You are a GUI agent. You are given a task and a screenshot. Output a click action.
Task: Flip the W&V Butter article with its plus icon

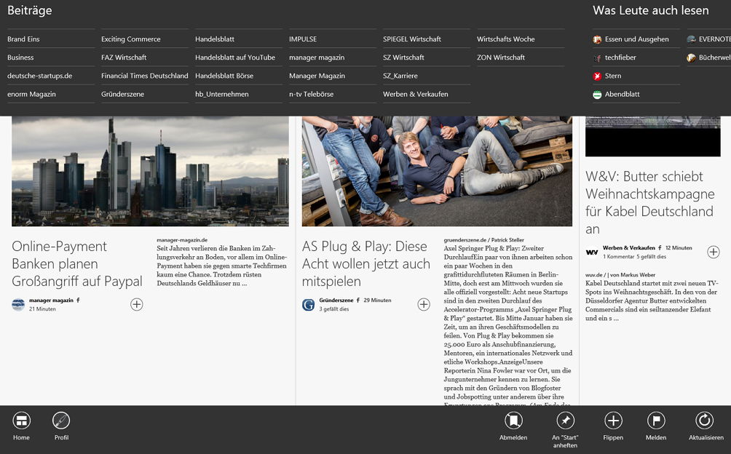(714, 252)
